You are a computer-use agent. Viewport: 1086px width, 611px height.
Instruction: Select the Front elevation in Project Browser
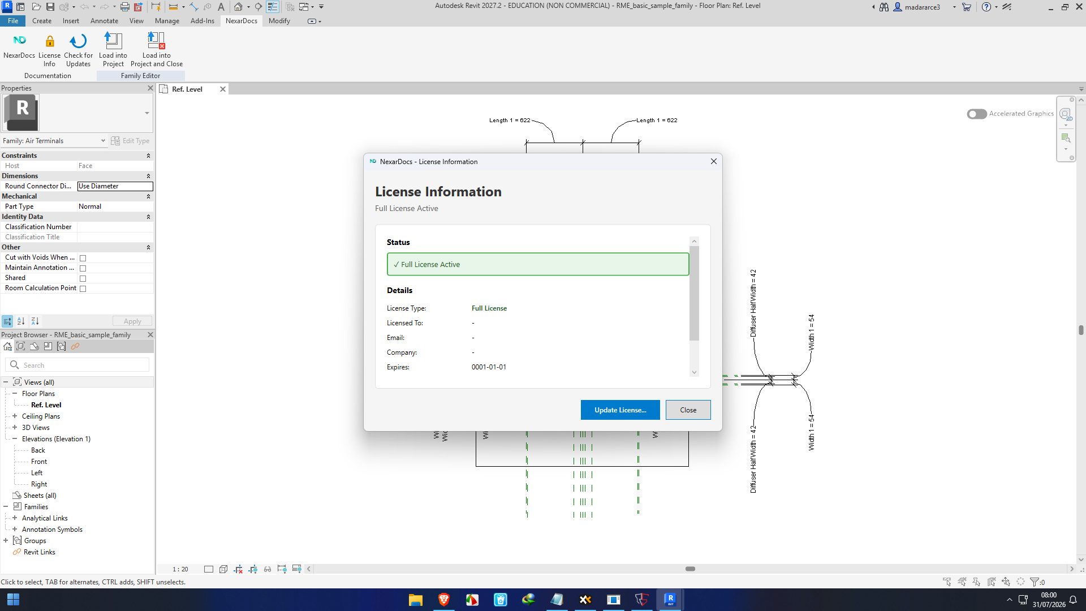click(39, 462)
